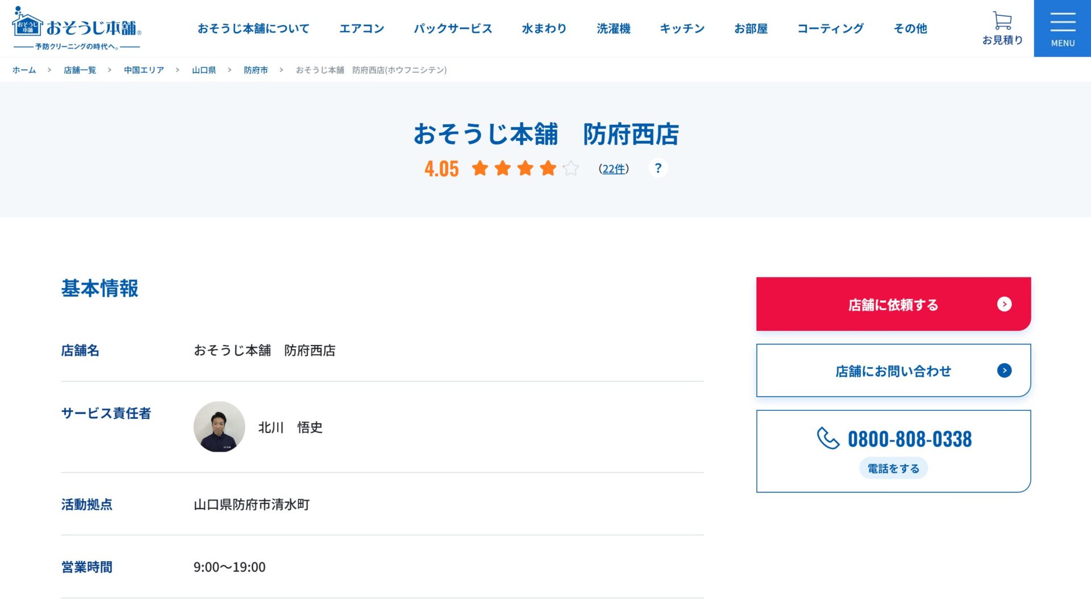Open the その他 menu item
Viewport: 1091px width, 602px height.
[910, 28]
